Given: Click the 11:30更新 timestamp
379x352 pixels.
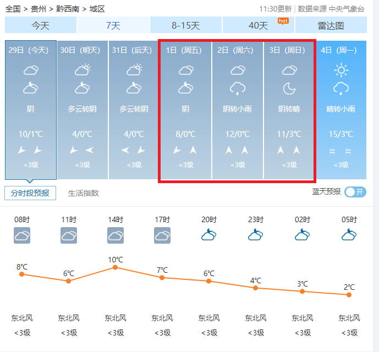Looking at the screenshot, I should click(x=276, y=9).
